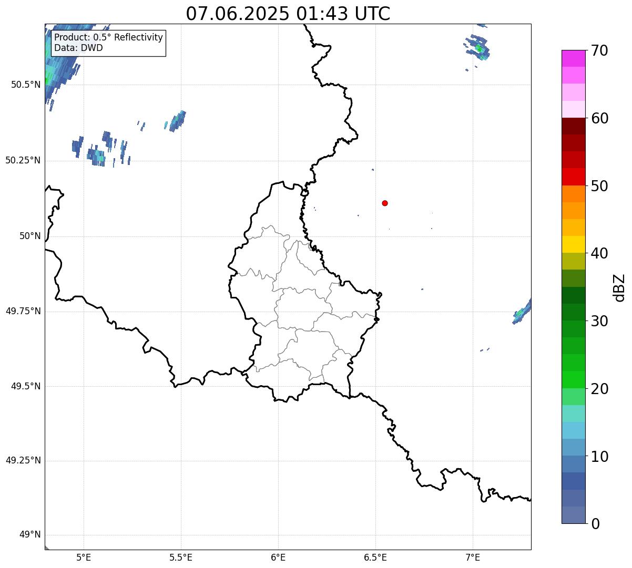Click the small radar echo near 5.5°E
This screenshot has height=568, width=632.
tap(178, 121)
